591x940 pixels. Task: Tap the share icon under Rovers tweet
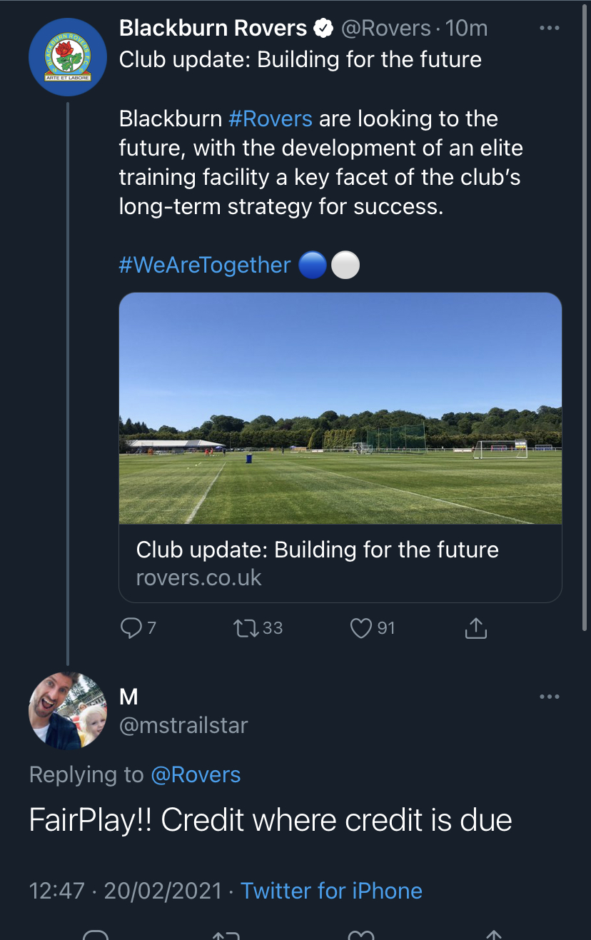point(475,628)
